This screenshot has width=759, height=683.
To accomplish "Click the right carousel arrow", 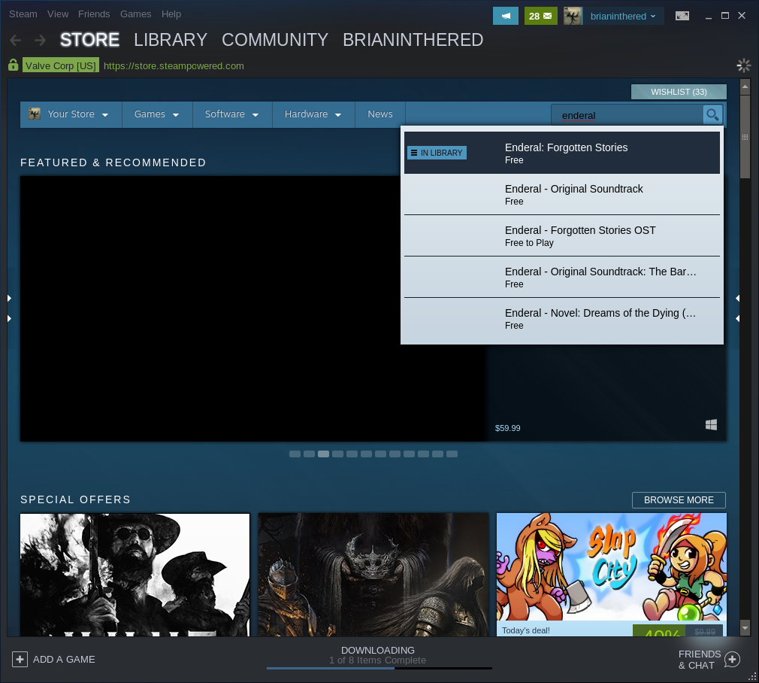I will [x=738, y=308].
